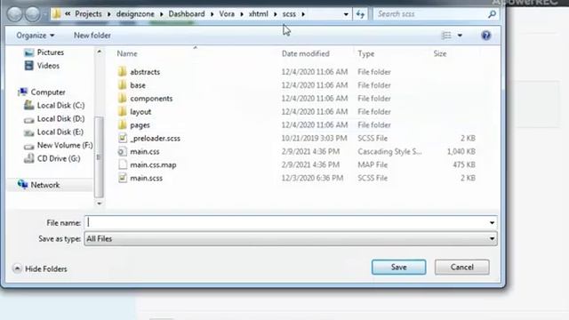Click the _preloader.scss file icon
This screenshot has height=320, width=569.
123,138
